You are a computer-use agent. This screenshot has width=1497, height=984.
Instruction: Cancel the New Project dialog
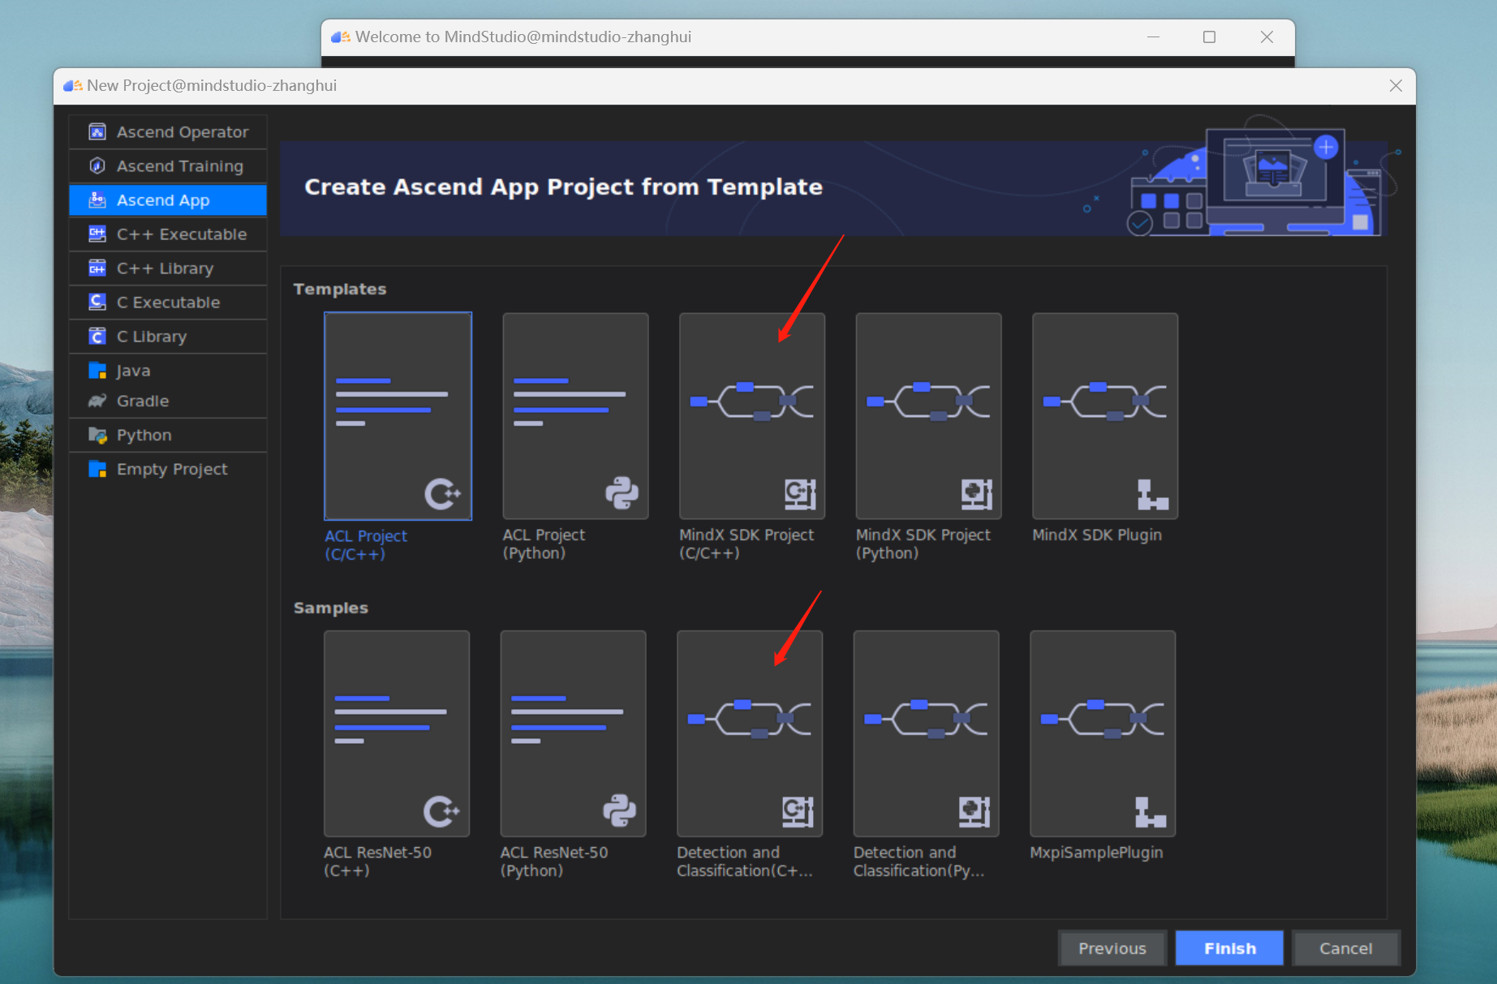click(1345, 948)
